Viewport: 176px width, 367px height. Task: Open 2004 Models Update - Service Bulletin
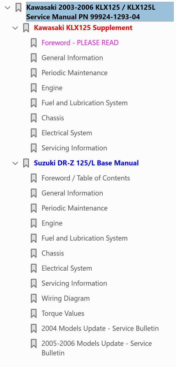(x=100, y=329)
